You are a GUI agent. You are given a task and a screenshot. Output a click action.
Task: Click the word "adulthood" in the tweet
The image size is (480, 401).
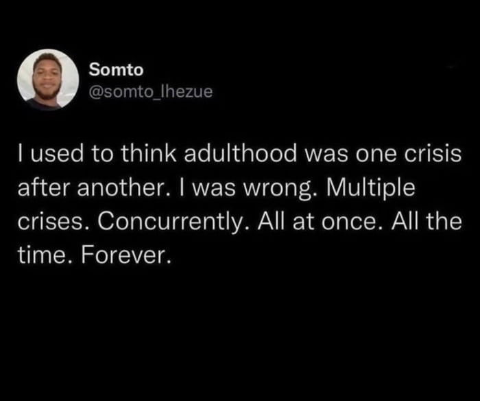pos(237,155)
